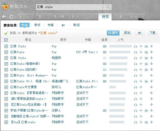Add 【江南Style完全恶搞= =】 with plus icon
This screenshot has width=160, height=131.
point(141,105)
